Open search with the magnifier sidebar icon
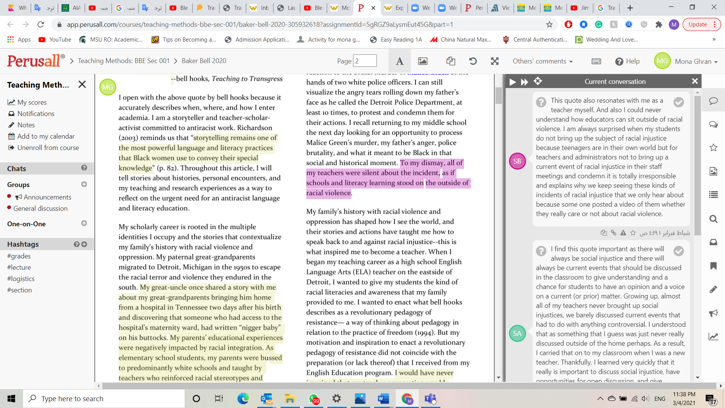Screen dimensions: 725x408 point(713,219)
